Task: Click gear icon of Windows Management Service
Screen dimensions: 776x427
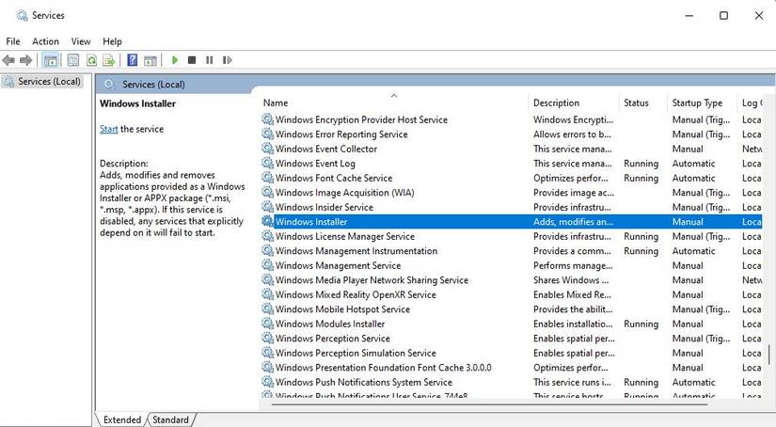Action: (x=268, y=265)
